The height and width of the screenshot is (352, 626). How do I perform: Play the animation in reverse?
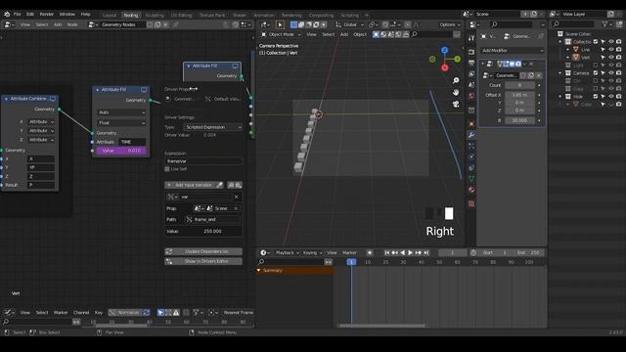402,252
